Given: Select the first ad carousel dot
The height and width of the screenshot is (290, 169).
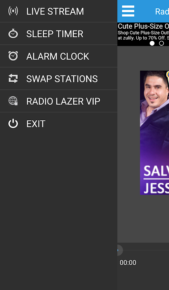Looking at the screenshot, I should [x=152, y=43].
